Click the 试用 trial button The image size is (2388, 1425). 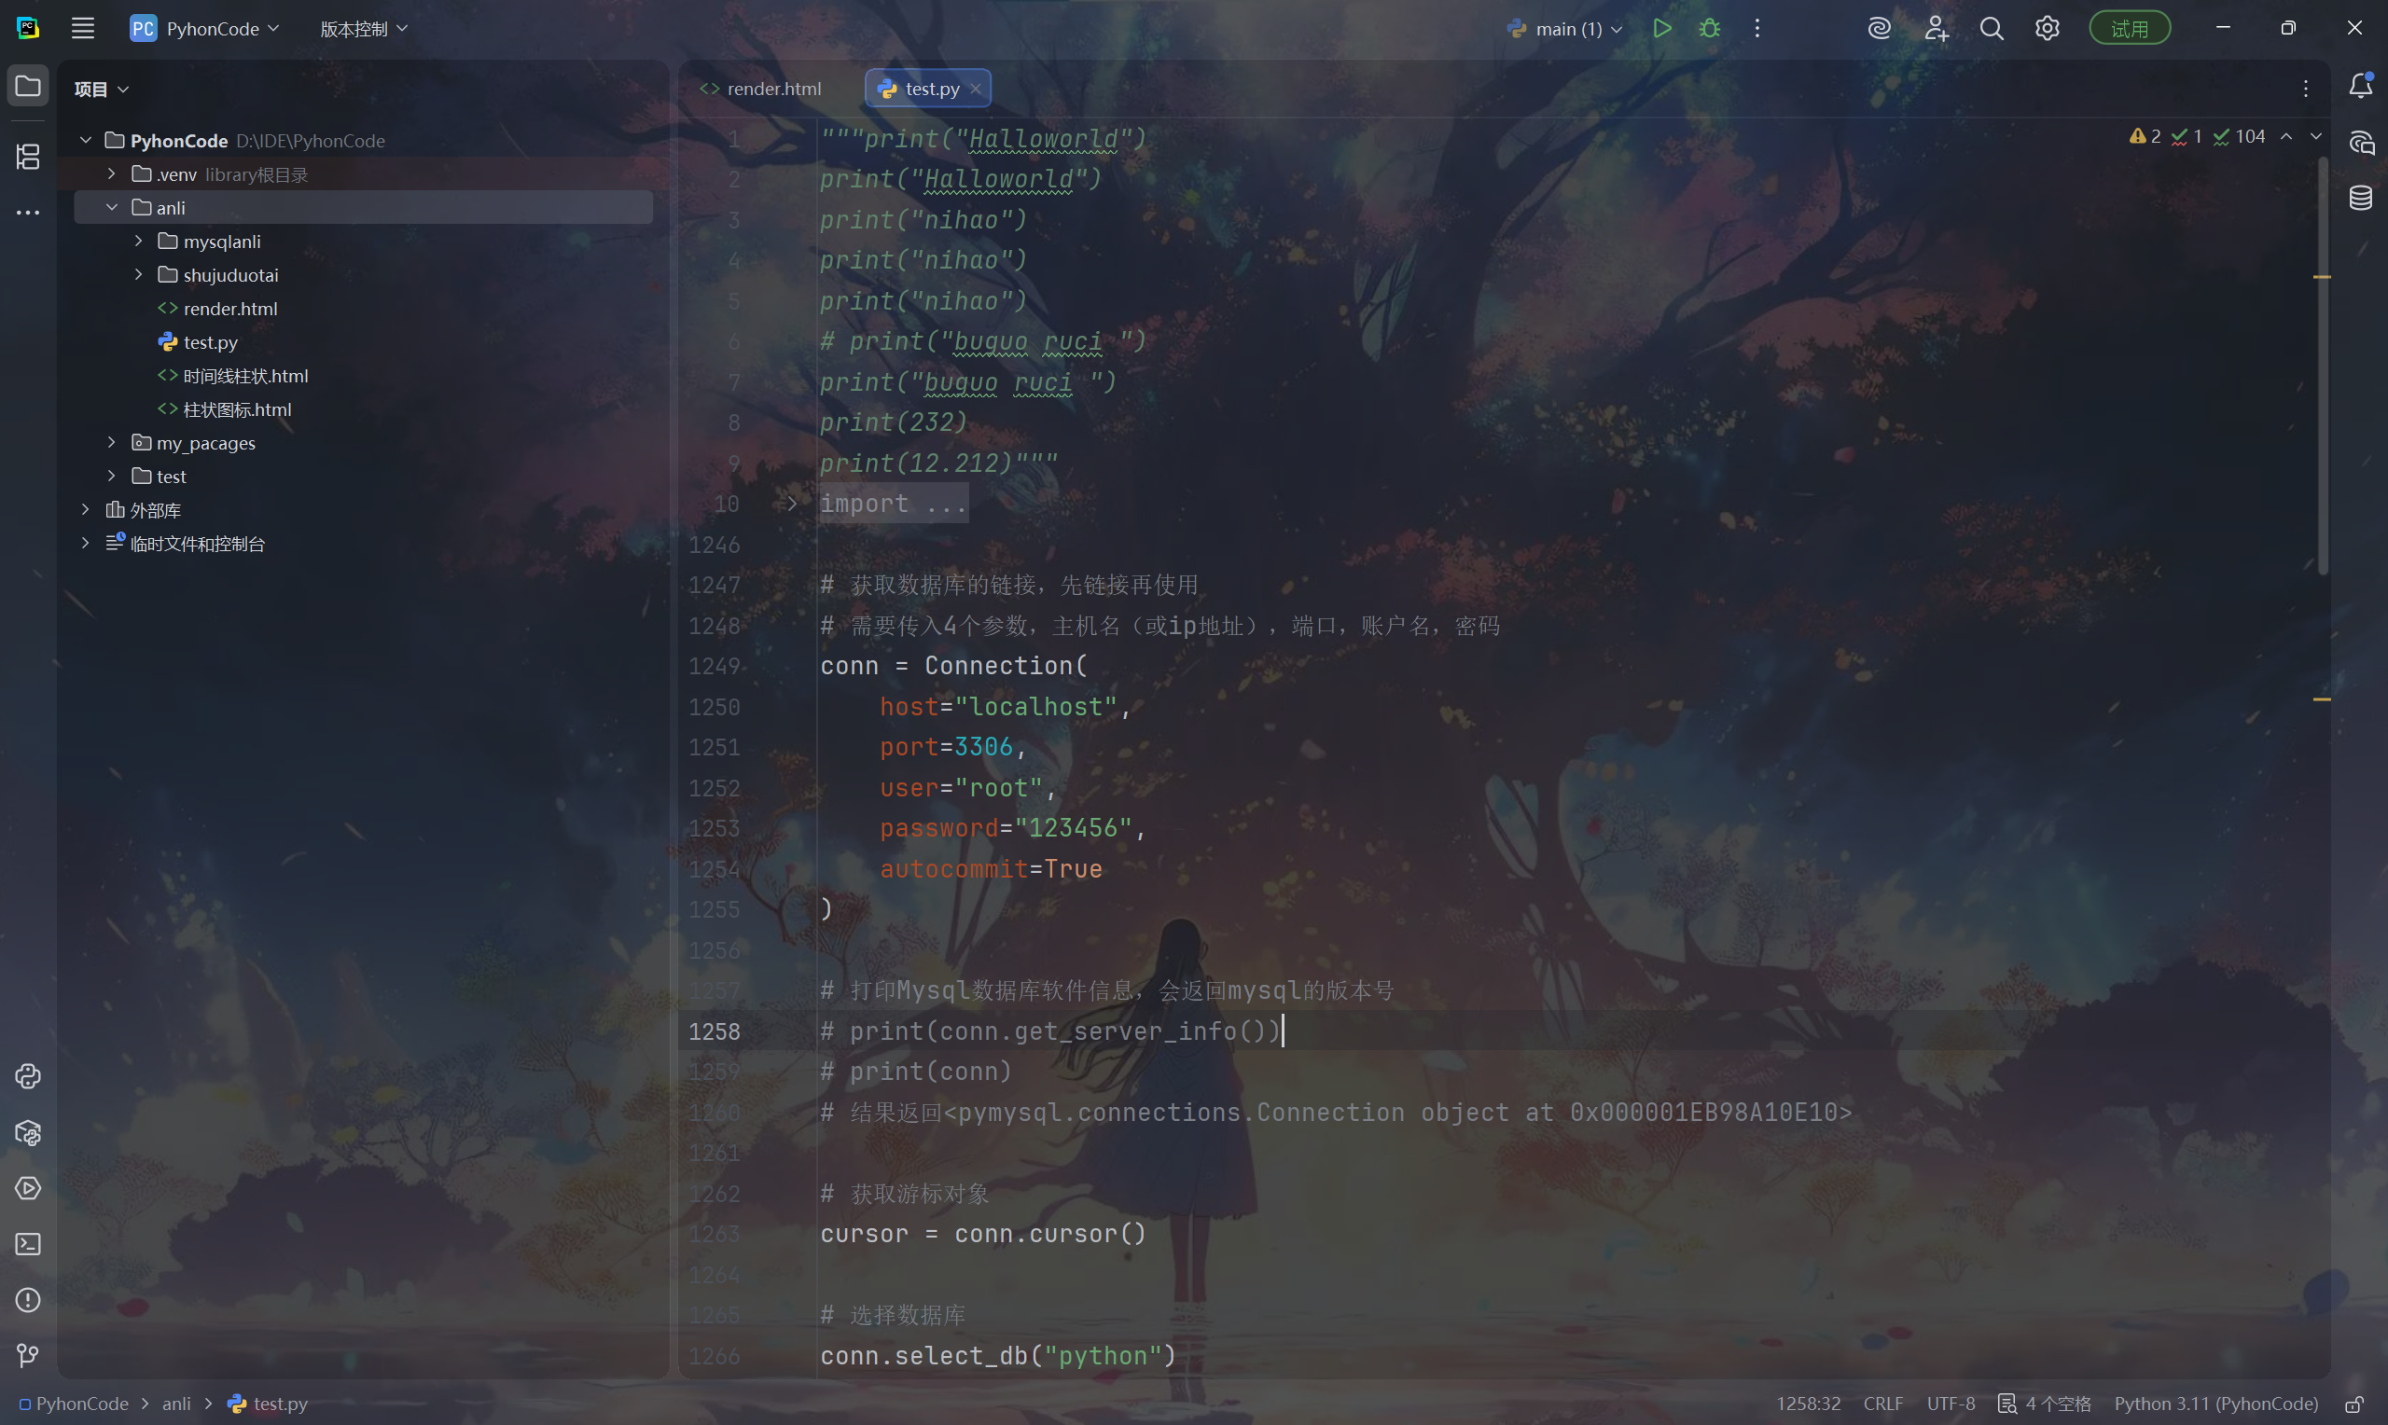tap(2129, 29)
